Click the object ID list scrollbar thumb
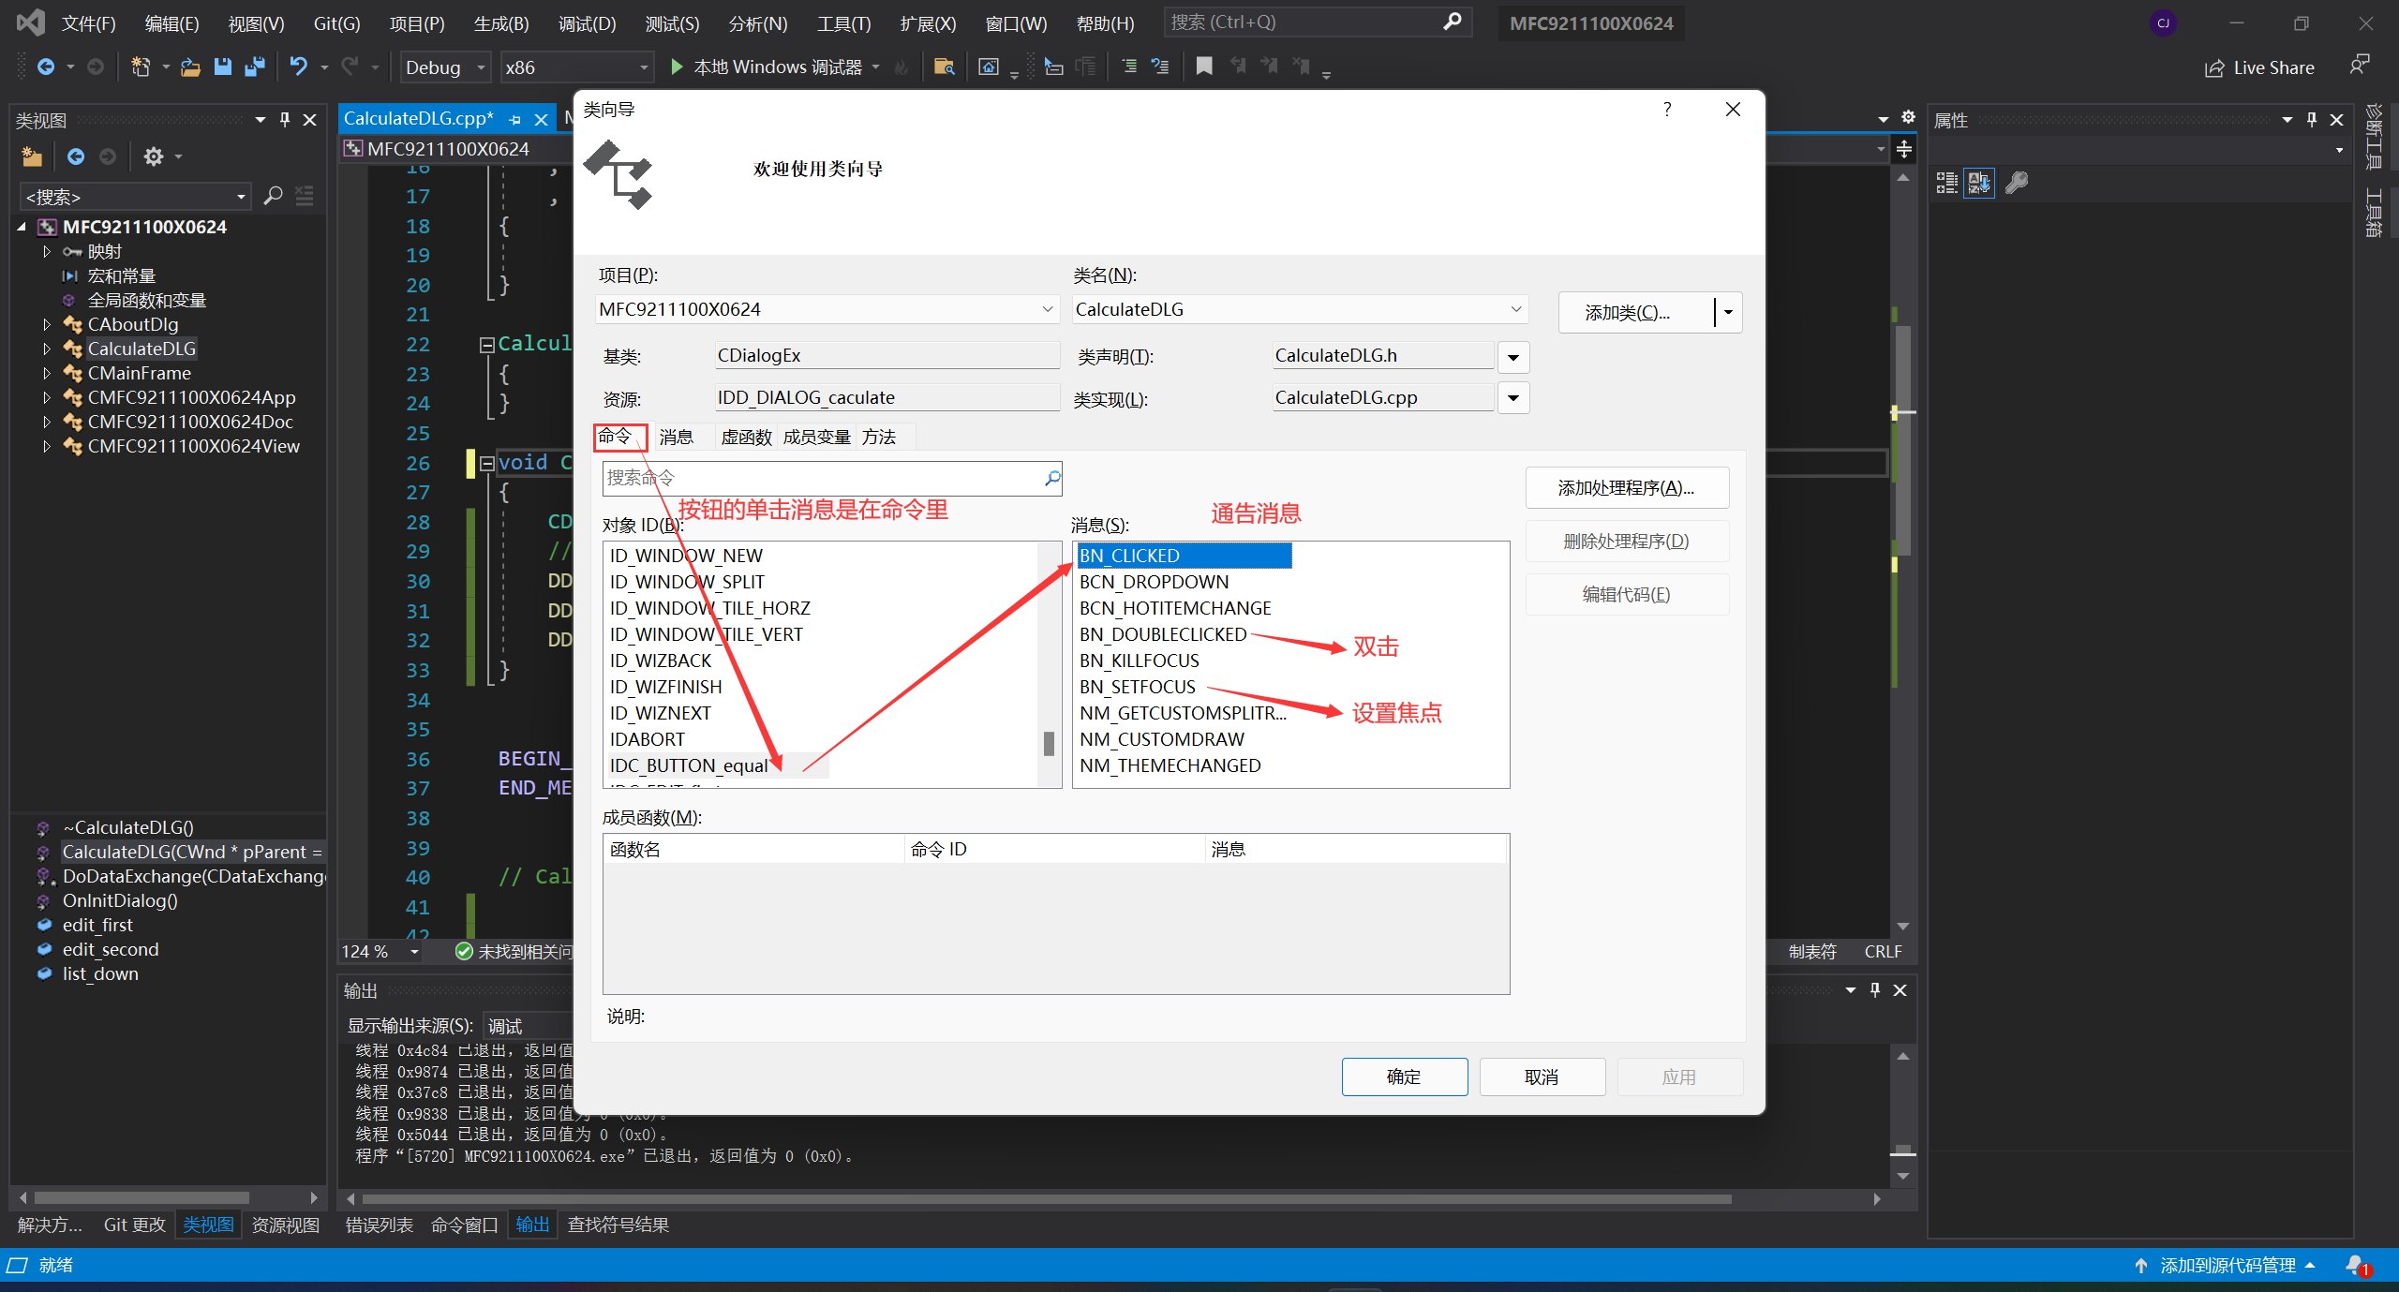This screenshot has width=2399, height=1292. (x=1049, y=744)
